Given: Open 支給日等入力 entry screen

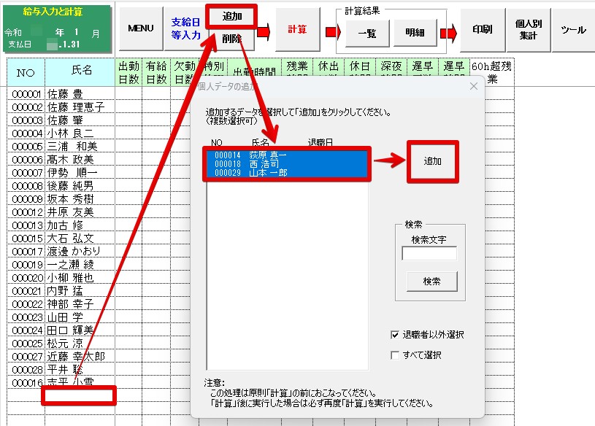Looking at the screenshot, I should point(185,28).
